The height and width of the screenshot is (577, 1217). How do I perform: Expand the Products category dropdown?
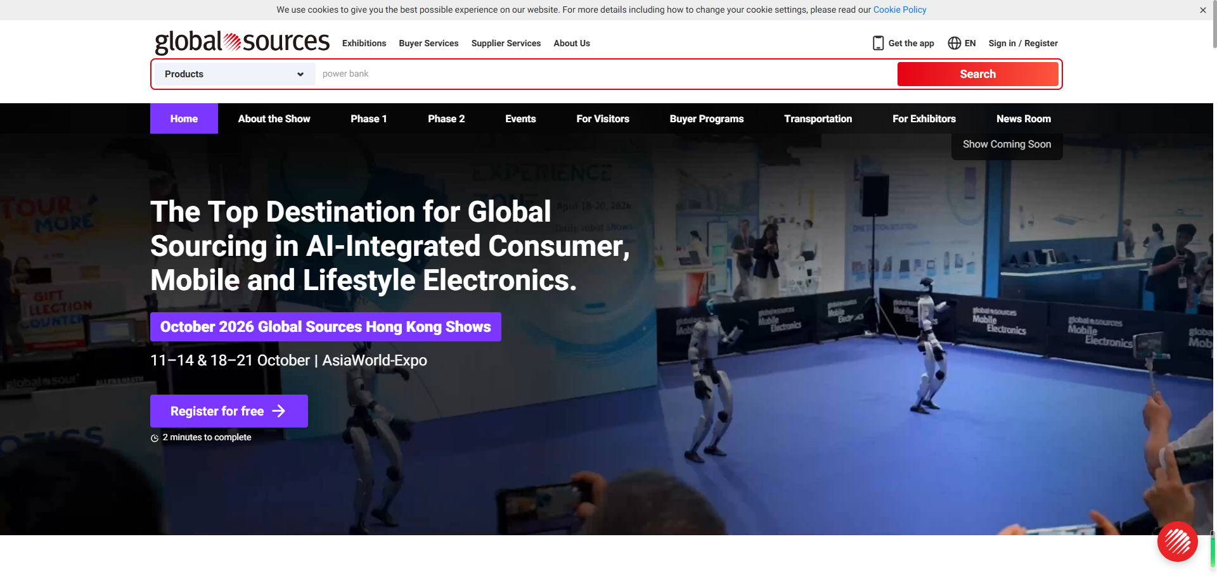click(x=235, y=74)
